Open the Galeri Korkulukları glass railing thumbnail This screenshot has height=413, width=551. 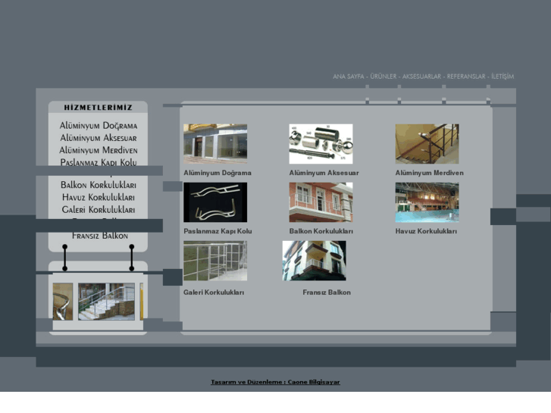pyautogui.click(x=215, y=261)
